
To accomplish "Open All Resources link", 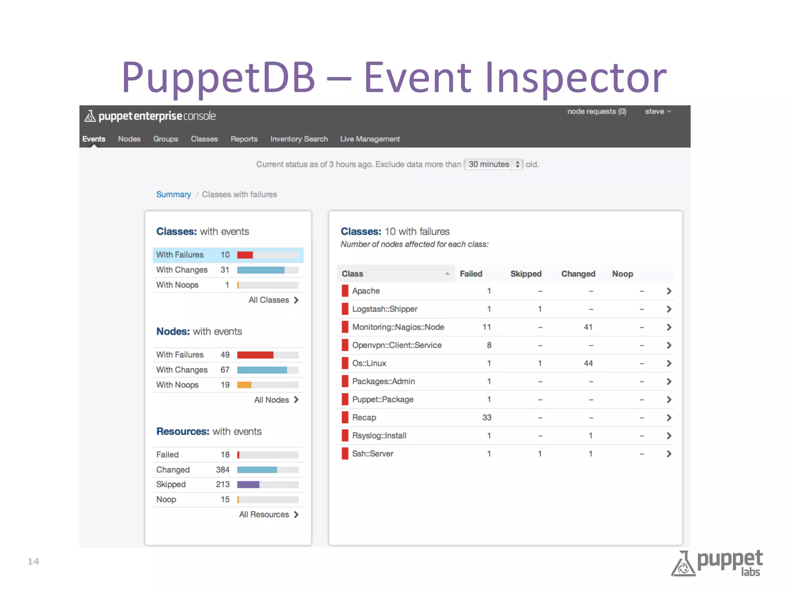I will coord(269,514).
